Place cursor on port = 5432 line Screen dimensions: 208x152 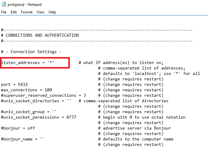pyautogui.click(x=14, y=85)
